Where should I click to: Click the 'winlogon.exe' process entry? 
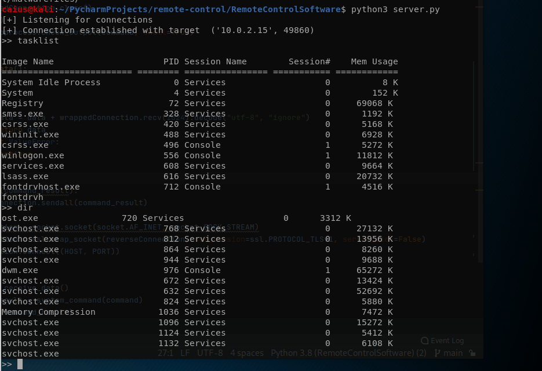coord(32,155)
